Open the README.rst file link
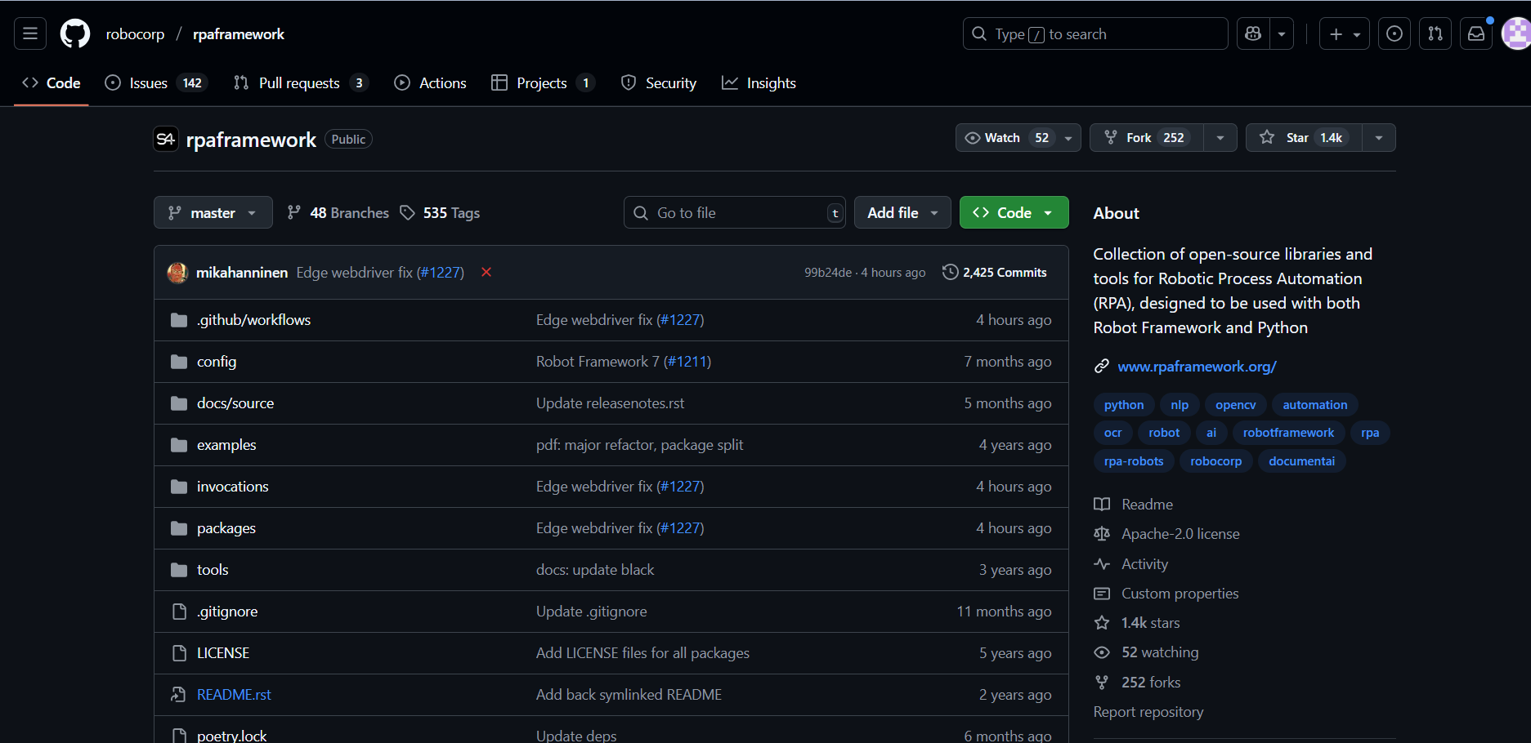The height and width of the screenshot is (743, 1531). (x=234, y=694)
